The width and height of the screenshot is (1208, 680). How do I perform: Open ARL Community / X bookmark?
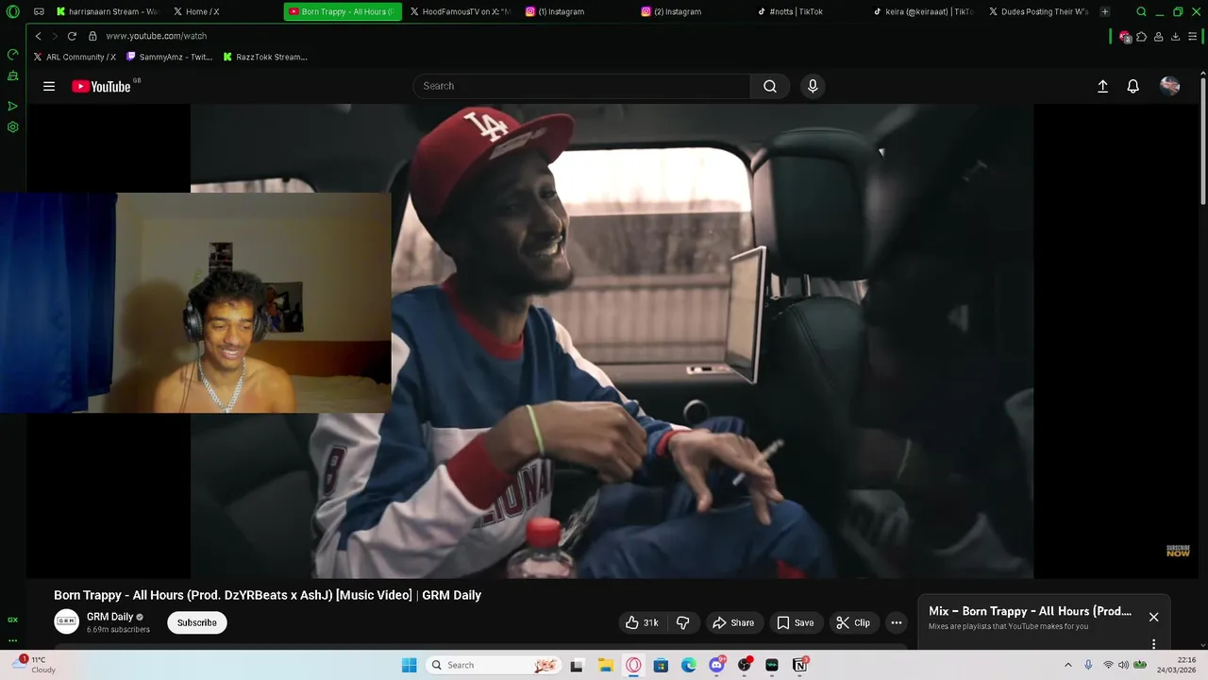pyautogui.click(x=75, y=57)
